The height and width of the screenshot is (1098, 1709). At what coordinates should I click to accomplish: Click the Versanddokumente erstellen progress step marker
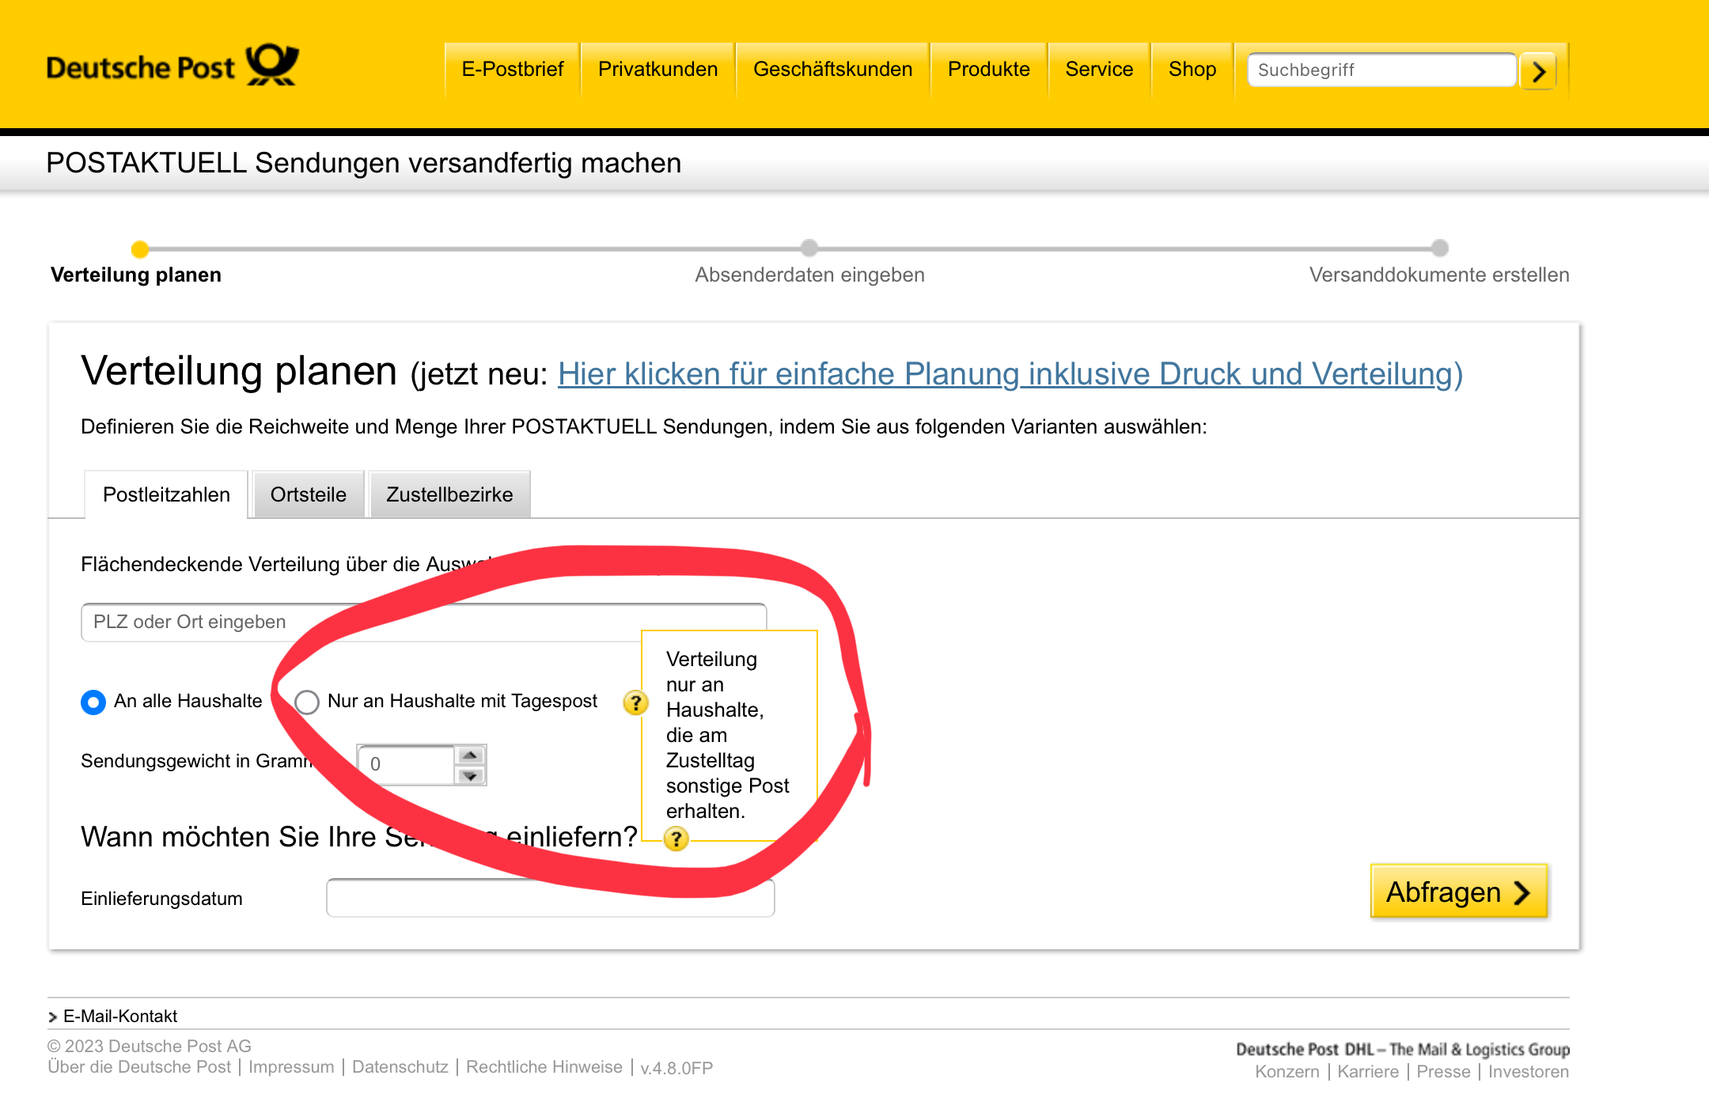1440,248
